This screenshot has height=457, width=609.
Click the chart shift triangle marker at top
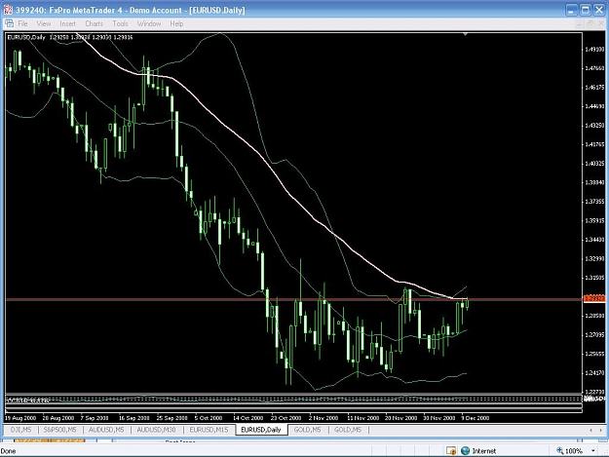click(x=465, y=34)
